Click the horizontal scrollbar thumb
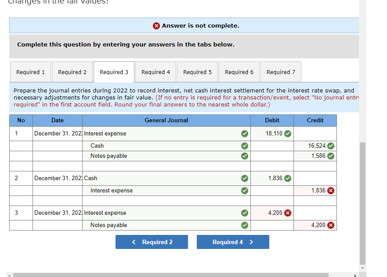The width and height of the screenshot is (387, 277). point(171,275)
